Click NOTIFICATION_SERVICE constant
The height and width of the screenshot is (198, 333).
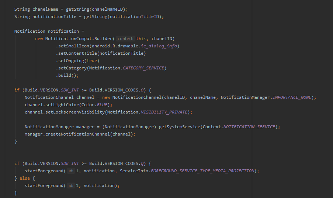tap(249, 127)
